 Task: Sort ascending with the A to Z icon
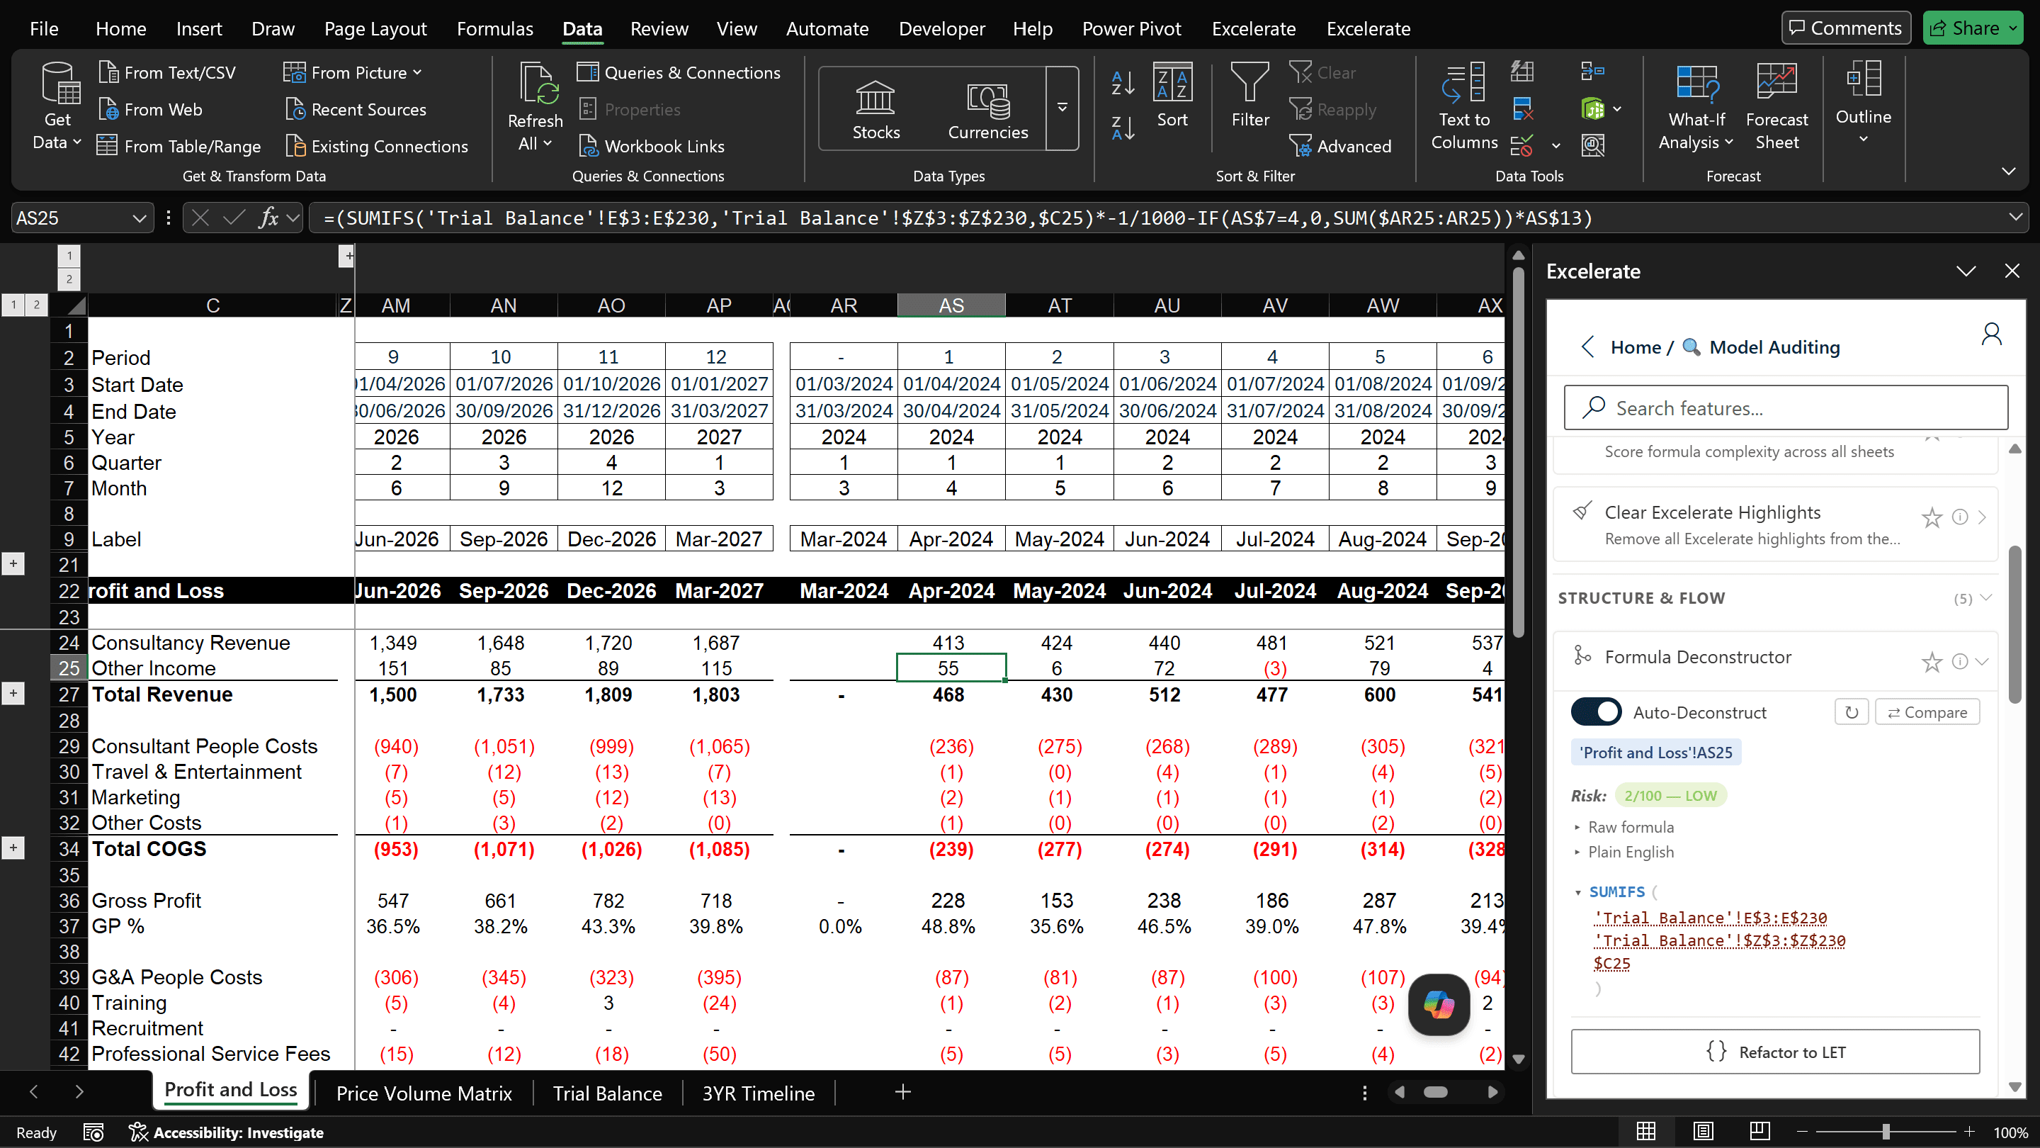click(1123, 82)
